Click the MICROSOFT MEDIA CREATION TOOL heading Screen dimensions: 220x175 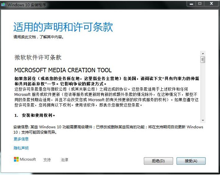pos(63,70)
